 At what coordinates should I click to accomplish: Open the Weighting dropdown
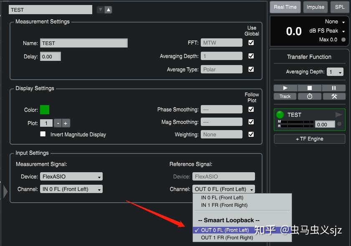pyautogui.click(x=222, y=134)
